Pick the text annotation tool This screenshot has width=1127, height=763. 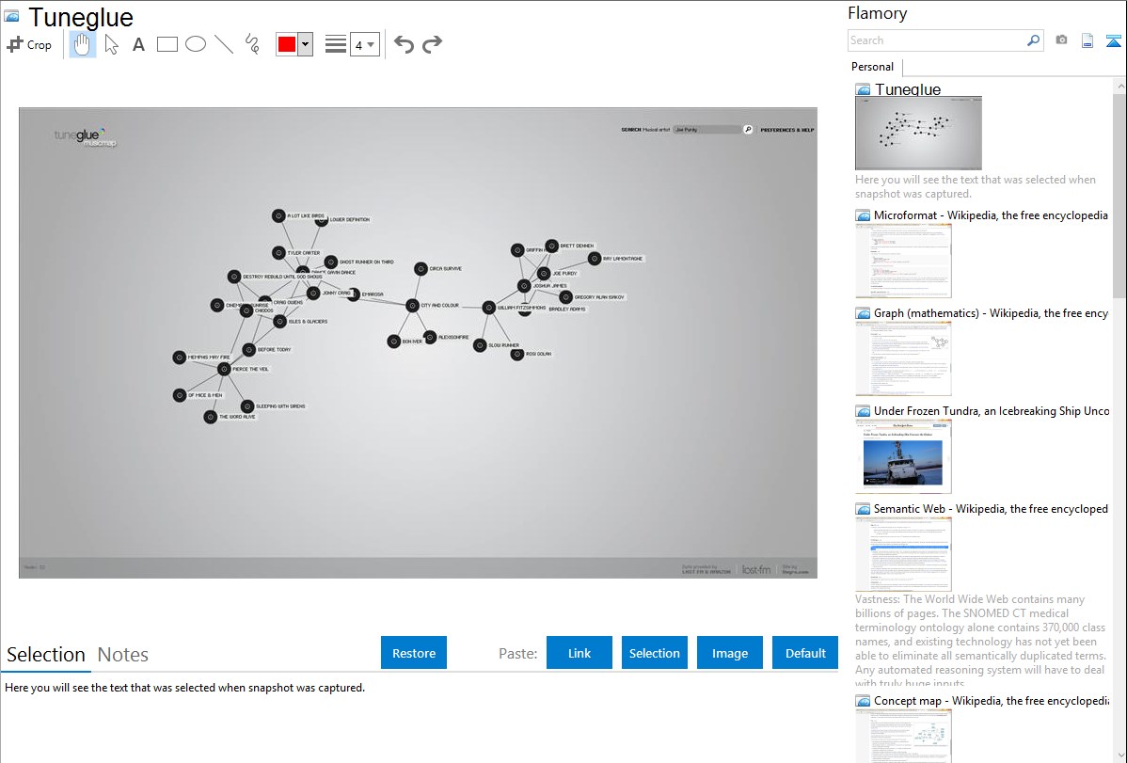[138, 44]
